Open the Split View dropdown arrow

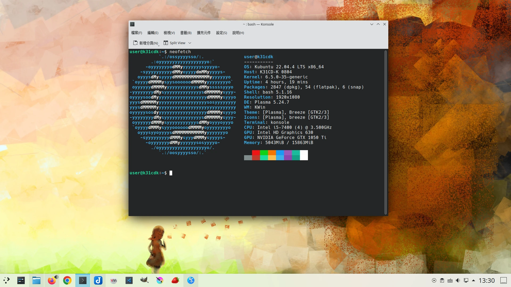(190, 43)
